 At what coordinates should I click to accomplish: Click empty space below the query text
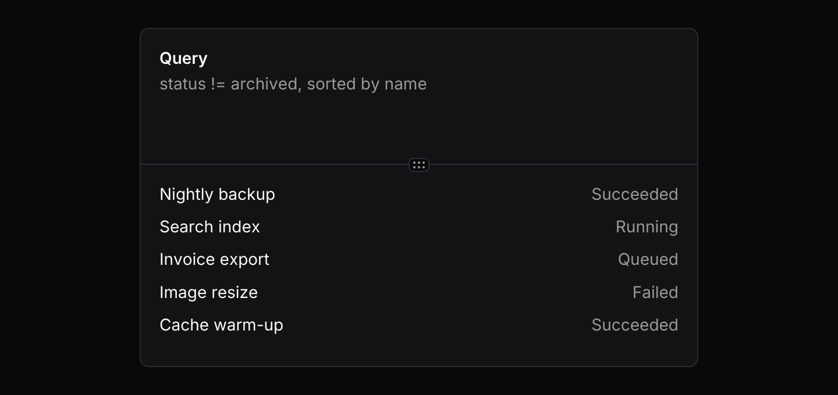tap(419, 128)
